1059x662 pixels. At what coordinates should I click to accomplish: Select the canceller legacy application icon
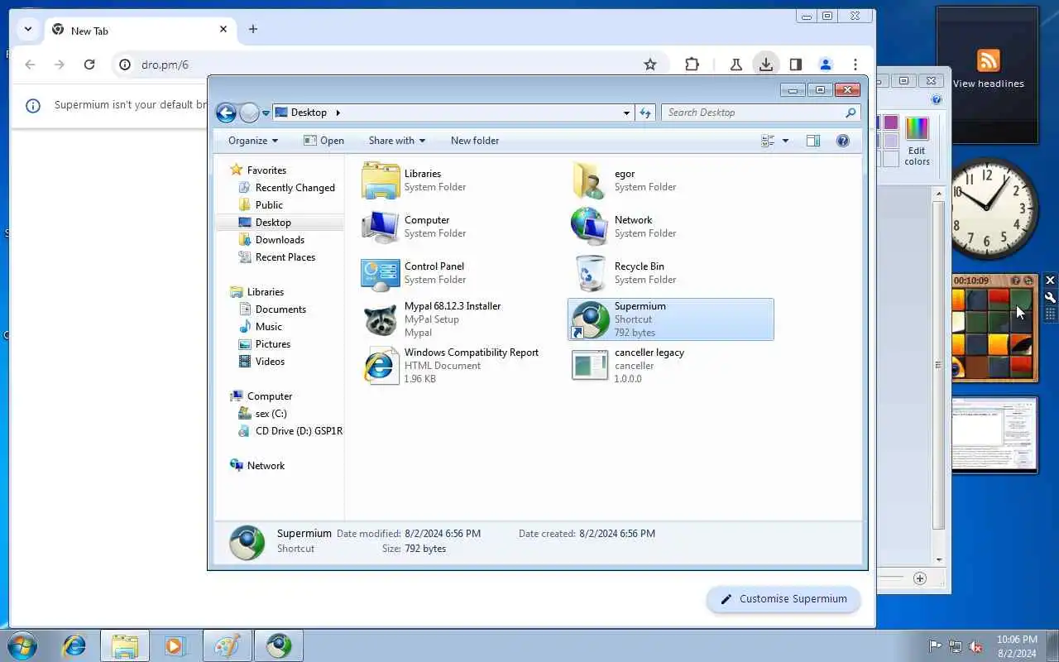[x=590, y=366]
